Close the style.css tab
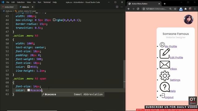 click(32, 7)
